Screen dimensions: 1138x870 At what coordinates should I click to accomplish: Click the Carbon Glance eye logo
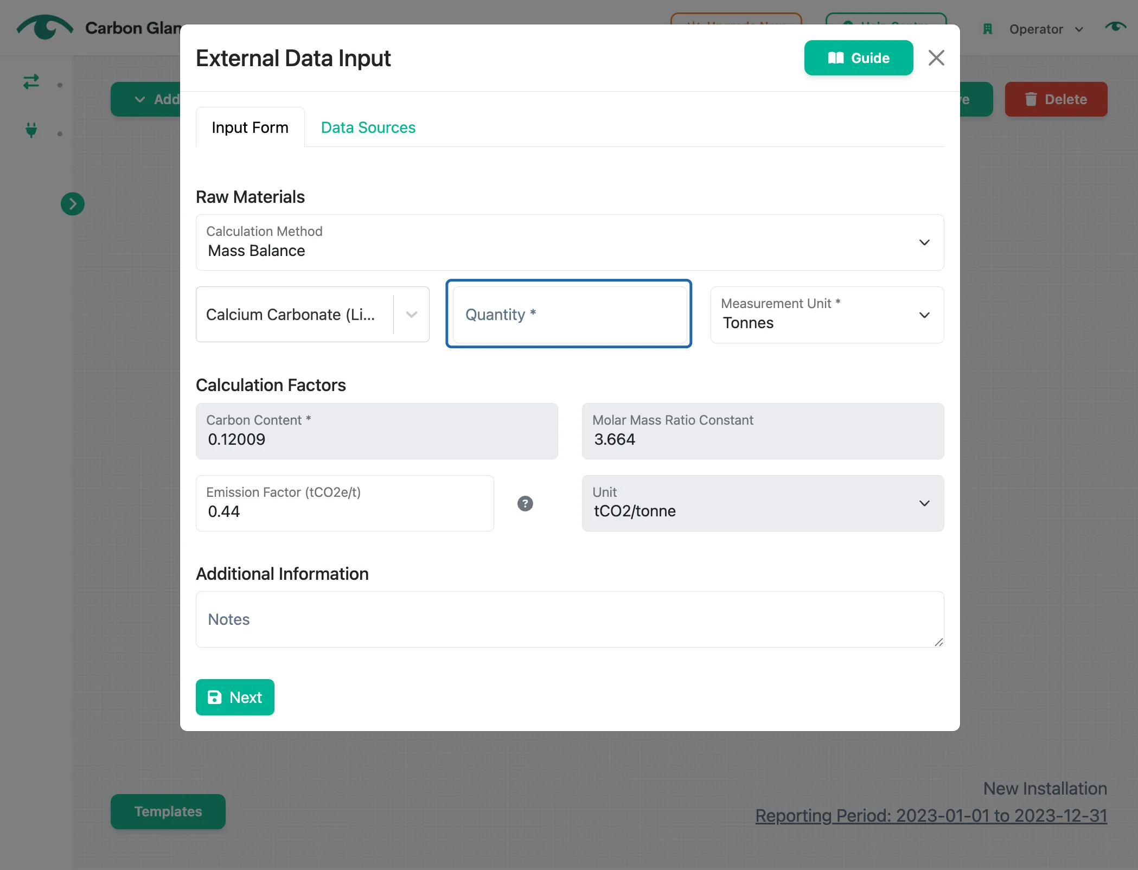45,27
